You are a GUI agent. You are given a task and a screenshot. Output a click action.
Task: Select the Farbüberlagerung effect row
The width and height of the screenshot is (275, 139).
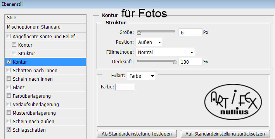45,96
